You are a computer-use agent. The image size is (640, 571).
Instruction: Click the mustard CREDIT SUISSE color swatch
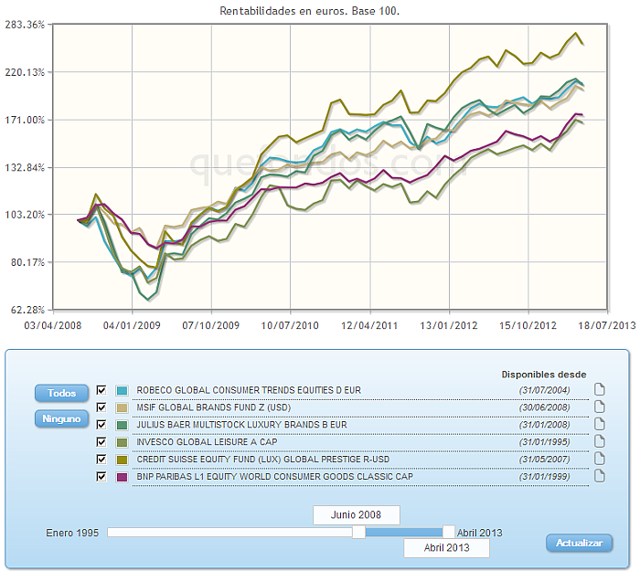(122, 460)
